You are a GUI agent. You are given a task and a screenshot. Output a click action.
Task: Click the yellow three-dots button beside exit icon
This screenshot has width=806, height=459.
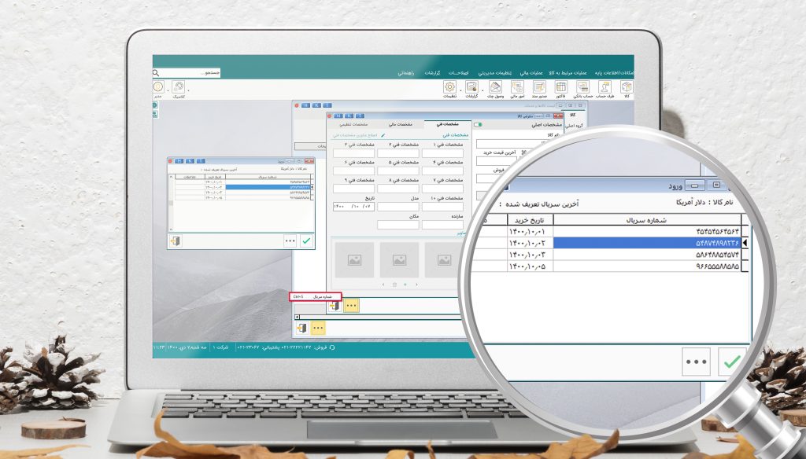352,306
